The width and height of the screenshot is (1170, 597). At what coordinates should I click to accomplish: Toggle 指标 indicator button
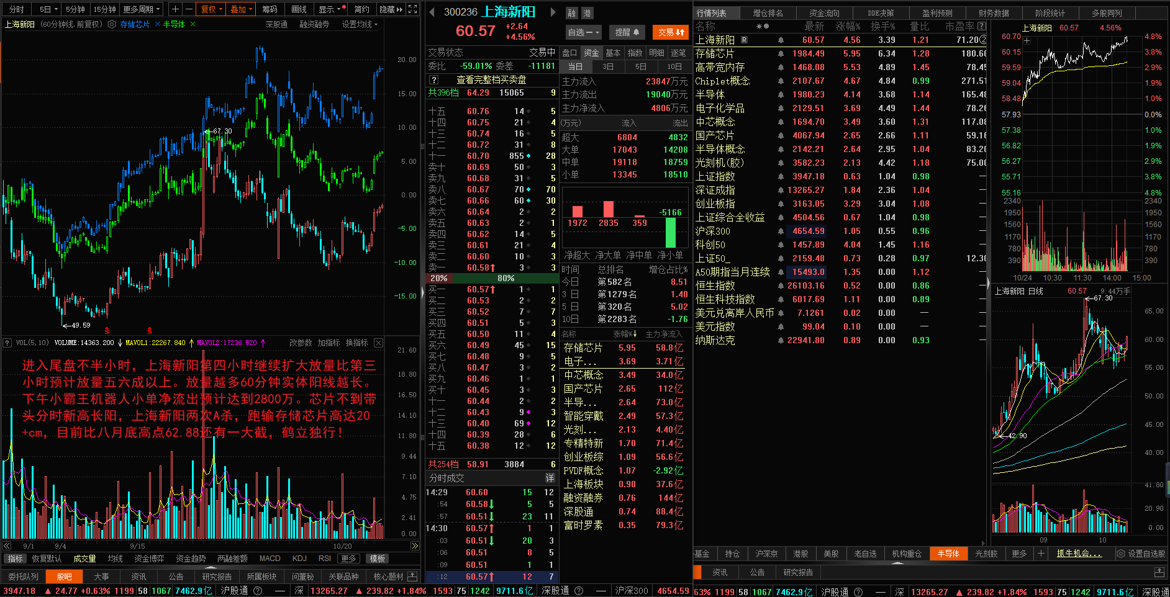point(16,559)
